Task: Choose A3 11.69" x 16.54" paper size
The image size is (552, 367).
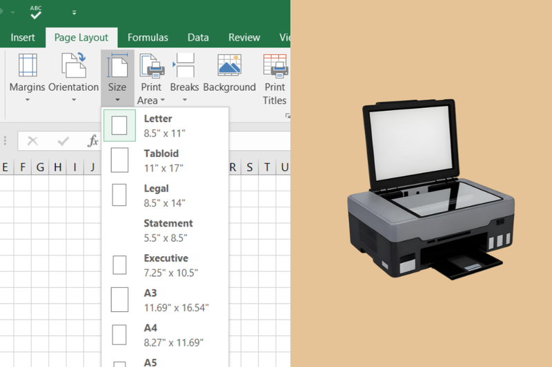Action: click(165, 300)
